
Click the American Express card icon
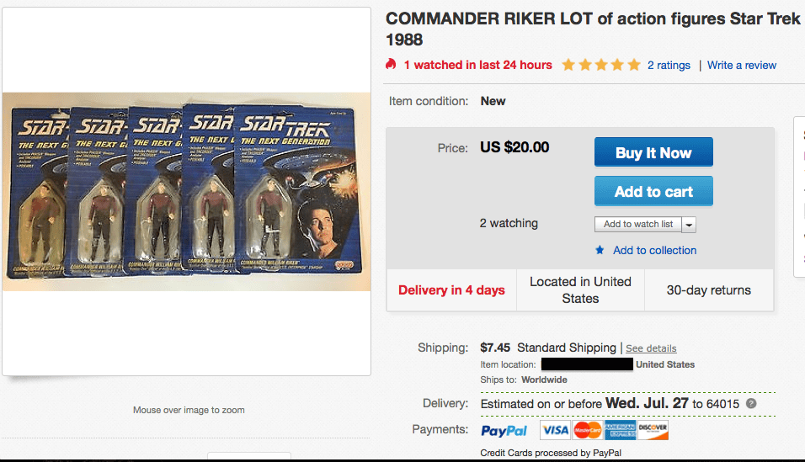(620, 430)
